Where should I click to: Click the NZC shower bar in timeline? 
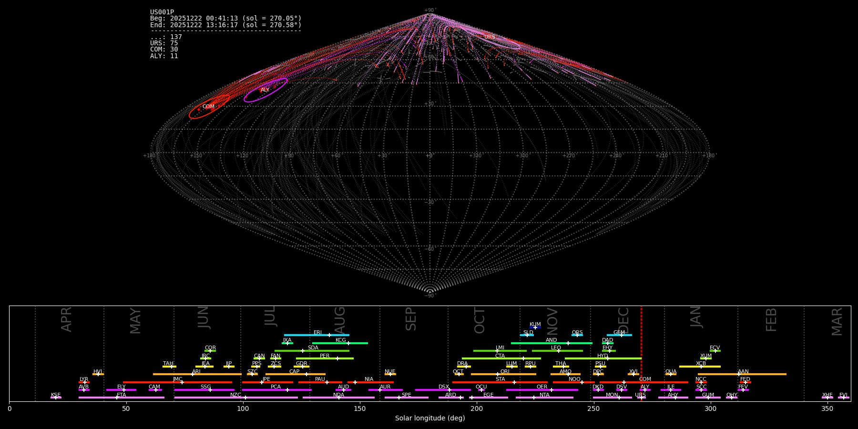[x=236, y=398]
